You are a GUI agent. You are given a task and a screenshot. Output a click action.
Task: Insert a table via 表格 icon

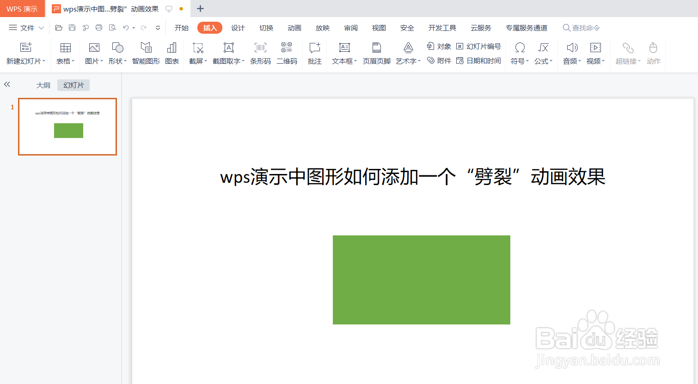point(66,48)
